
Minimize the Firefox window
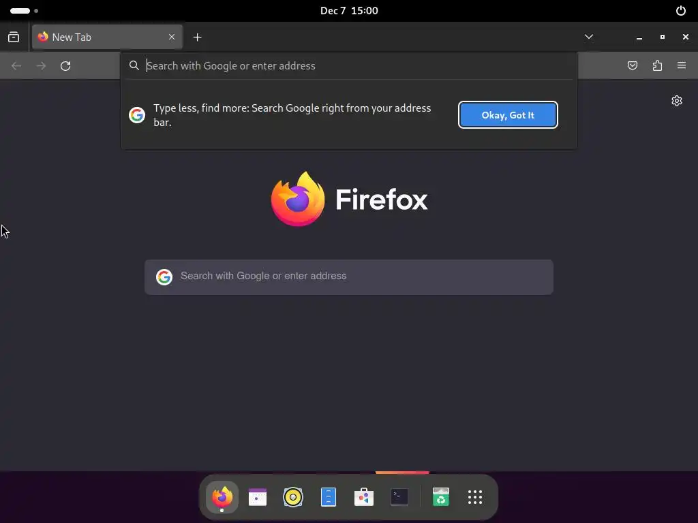[639, 37]
